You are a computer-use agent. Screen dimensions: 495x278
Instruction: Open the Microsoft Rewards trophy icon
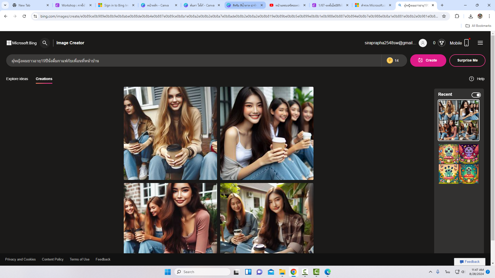click(442, 43)
